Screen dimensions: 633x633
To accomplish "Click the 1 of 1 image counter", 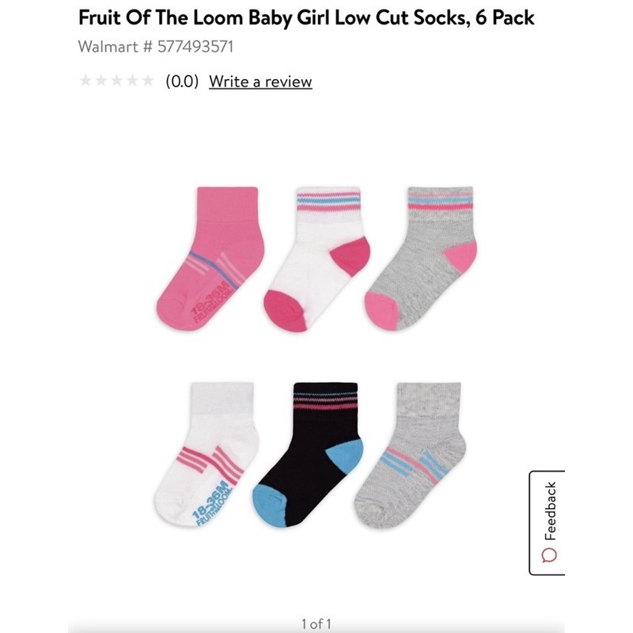I will (316, 624).
